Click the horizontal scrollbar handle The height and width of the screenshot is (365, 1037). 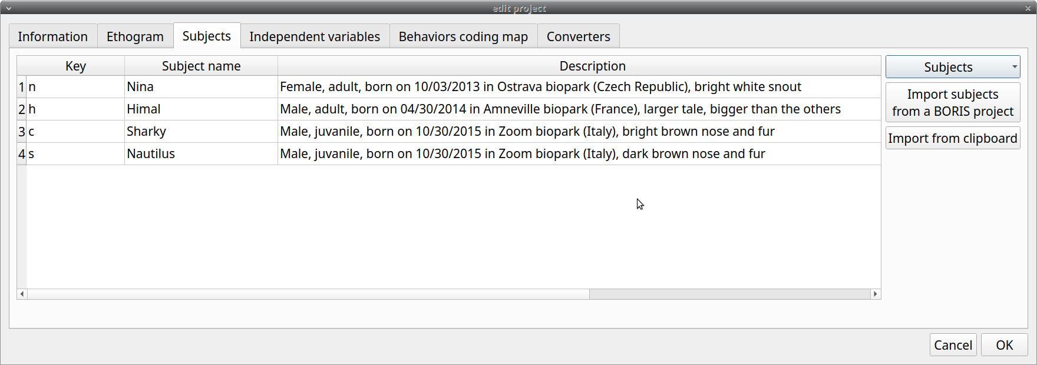(308, 294)
